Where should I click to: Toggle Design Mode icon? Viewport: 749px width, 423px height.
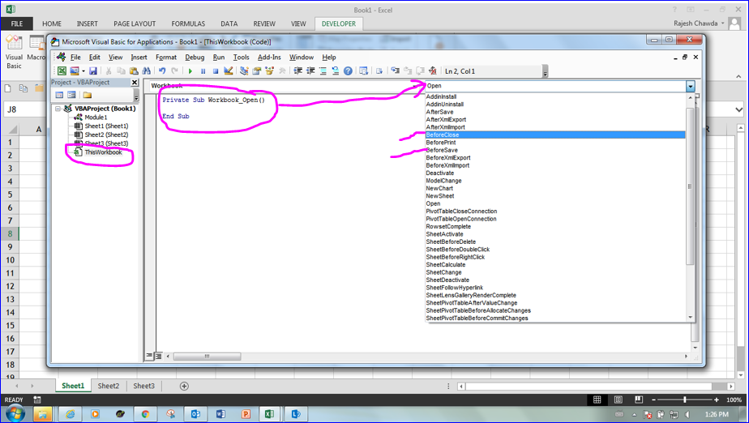229,71
